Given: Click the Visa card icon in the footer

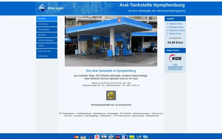Looking at the screenshot, I should (83, 137).
